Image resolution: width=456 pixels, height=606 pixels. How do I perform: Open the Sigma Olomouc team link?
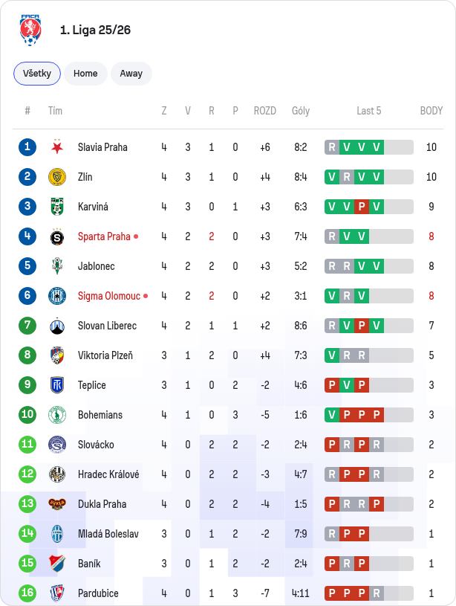coord(109,296)
